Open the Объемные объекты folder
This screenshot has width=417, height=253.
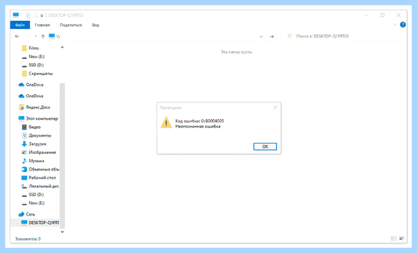click(44, 169)
